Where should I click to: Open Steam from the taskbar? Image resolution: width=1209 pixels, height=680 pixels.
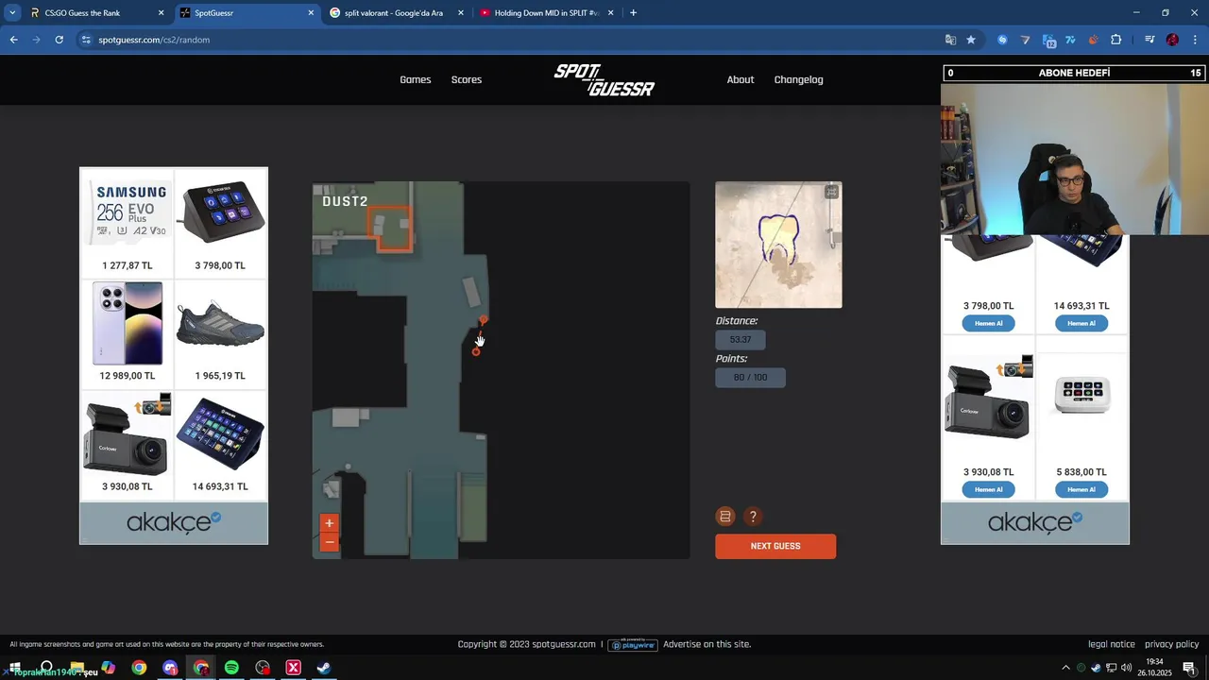click(324, 668)
